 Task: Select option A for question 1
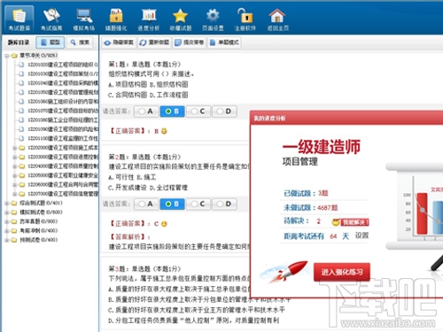(146, 112)
